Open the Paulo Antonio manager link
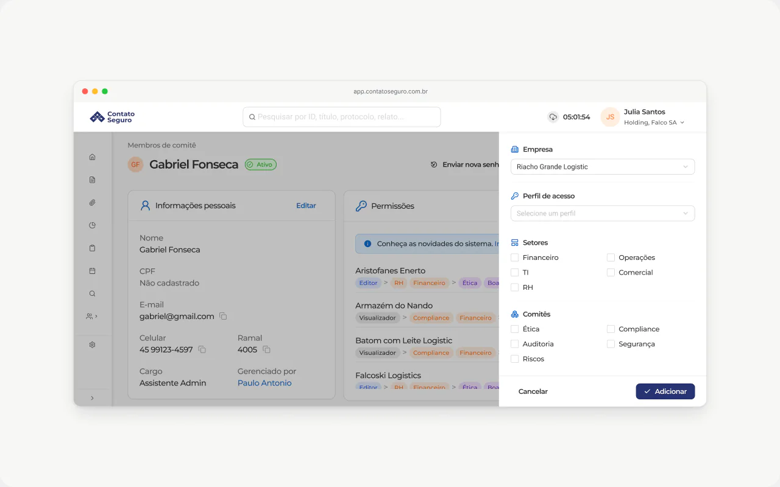 click(264, 383)
